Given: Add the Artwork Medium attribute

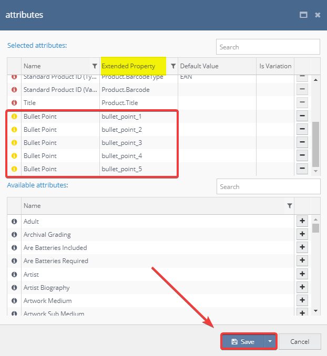Looking at the screenshot, I should pos(302,300).
